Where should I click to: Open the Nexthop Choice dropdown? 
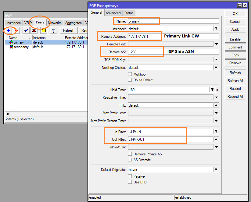[x=216, y=68]
